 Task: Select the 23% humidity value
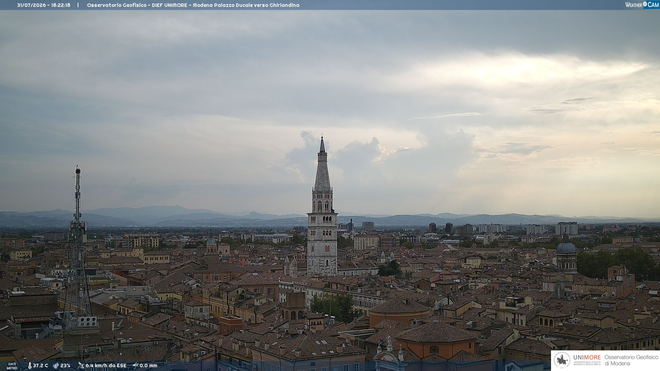click(x=65, y=366)
